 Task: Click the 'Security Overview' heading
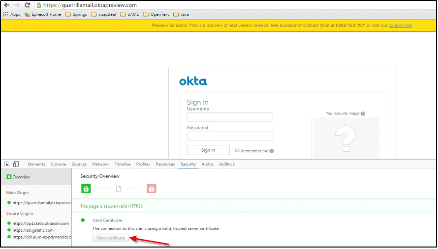tap(100, 176)
